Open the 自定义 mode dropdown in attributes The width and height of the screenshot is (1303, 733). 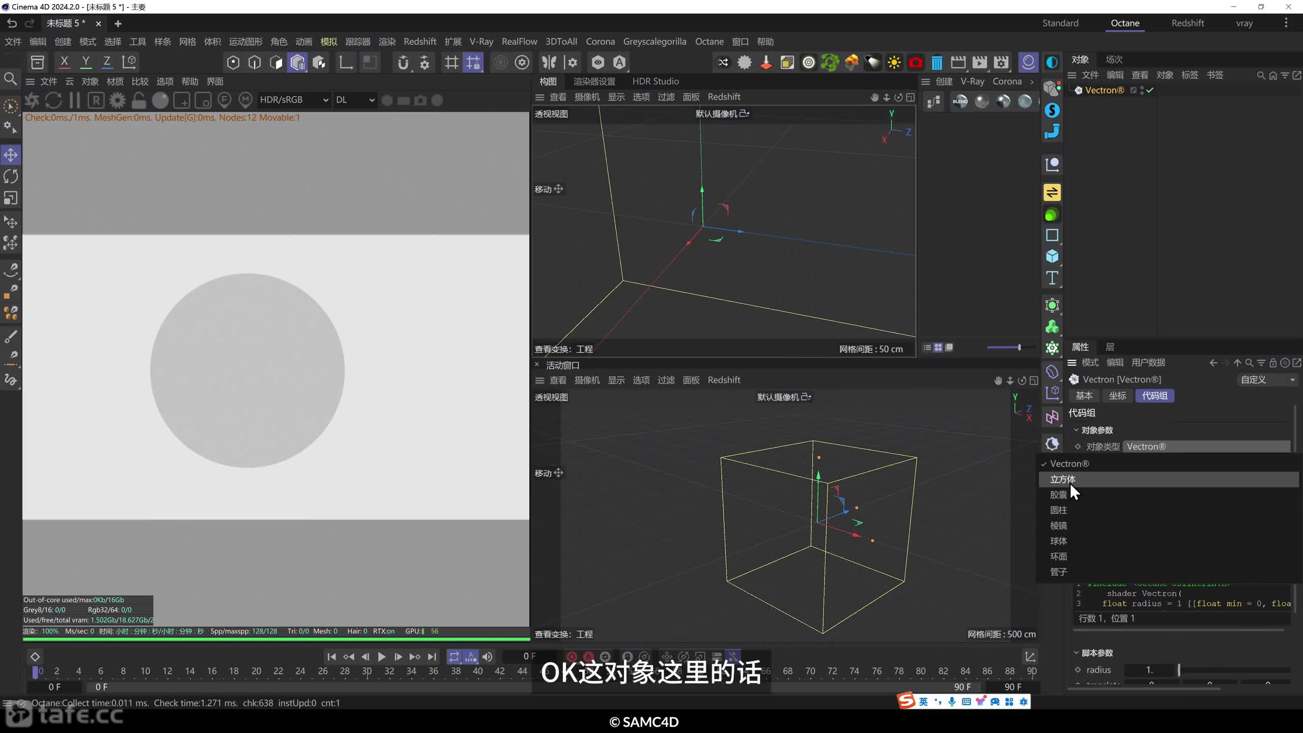1267,380
